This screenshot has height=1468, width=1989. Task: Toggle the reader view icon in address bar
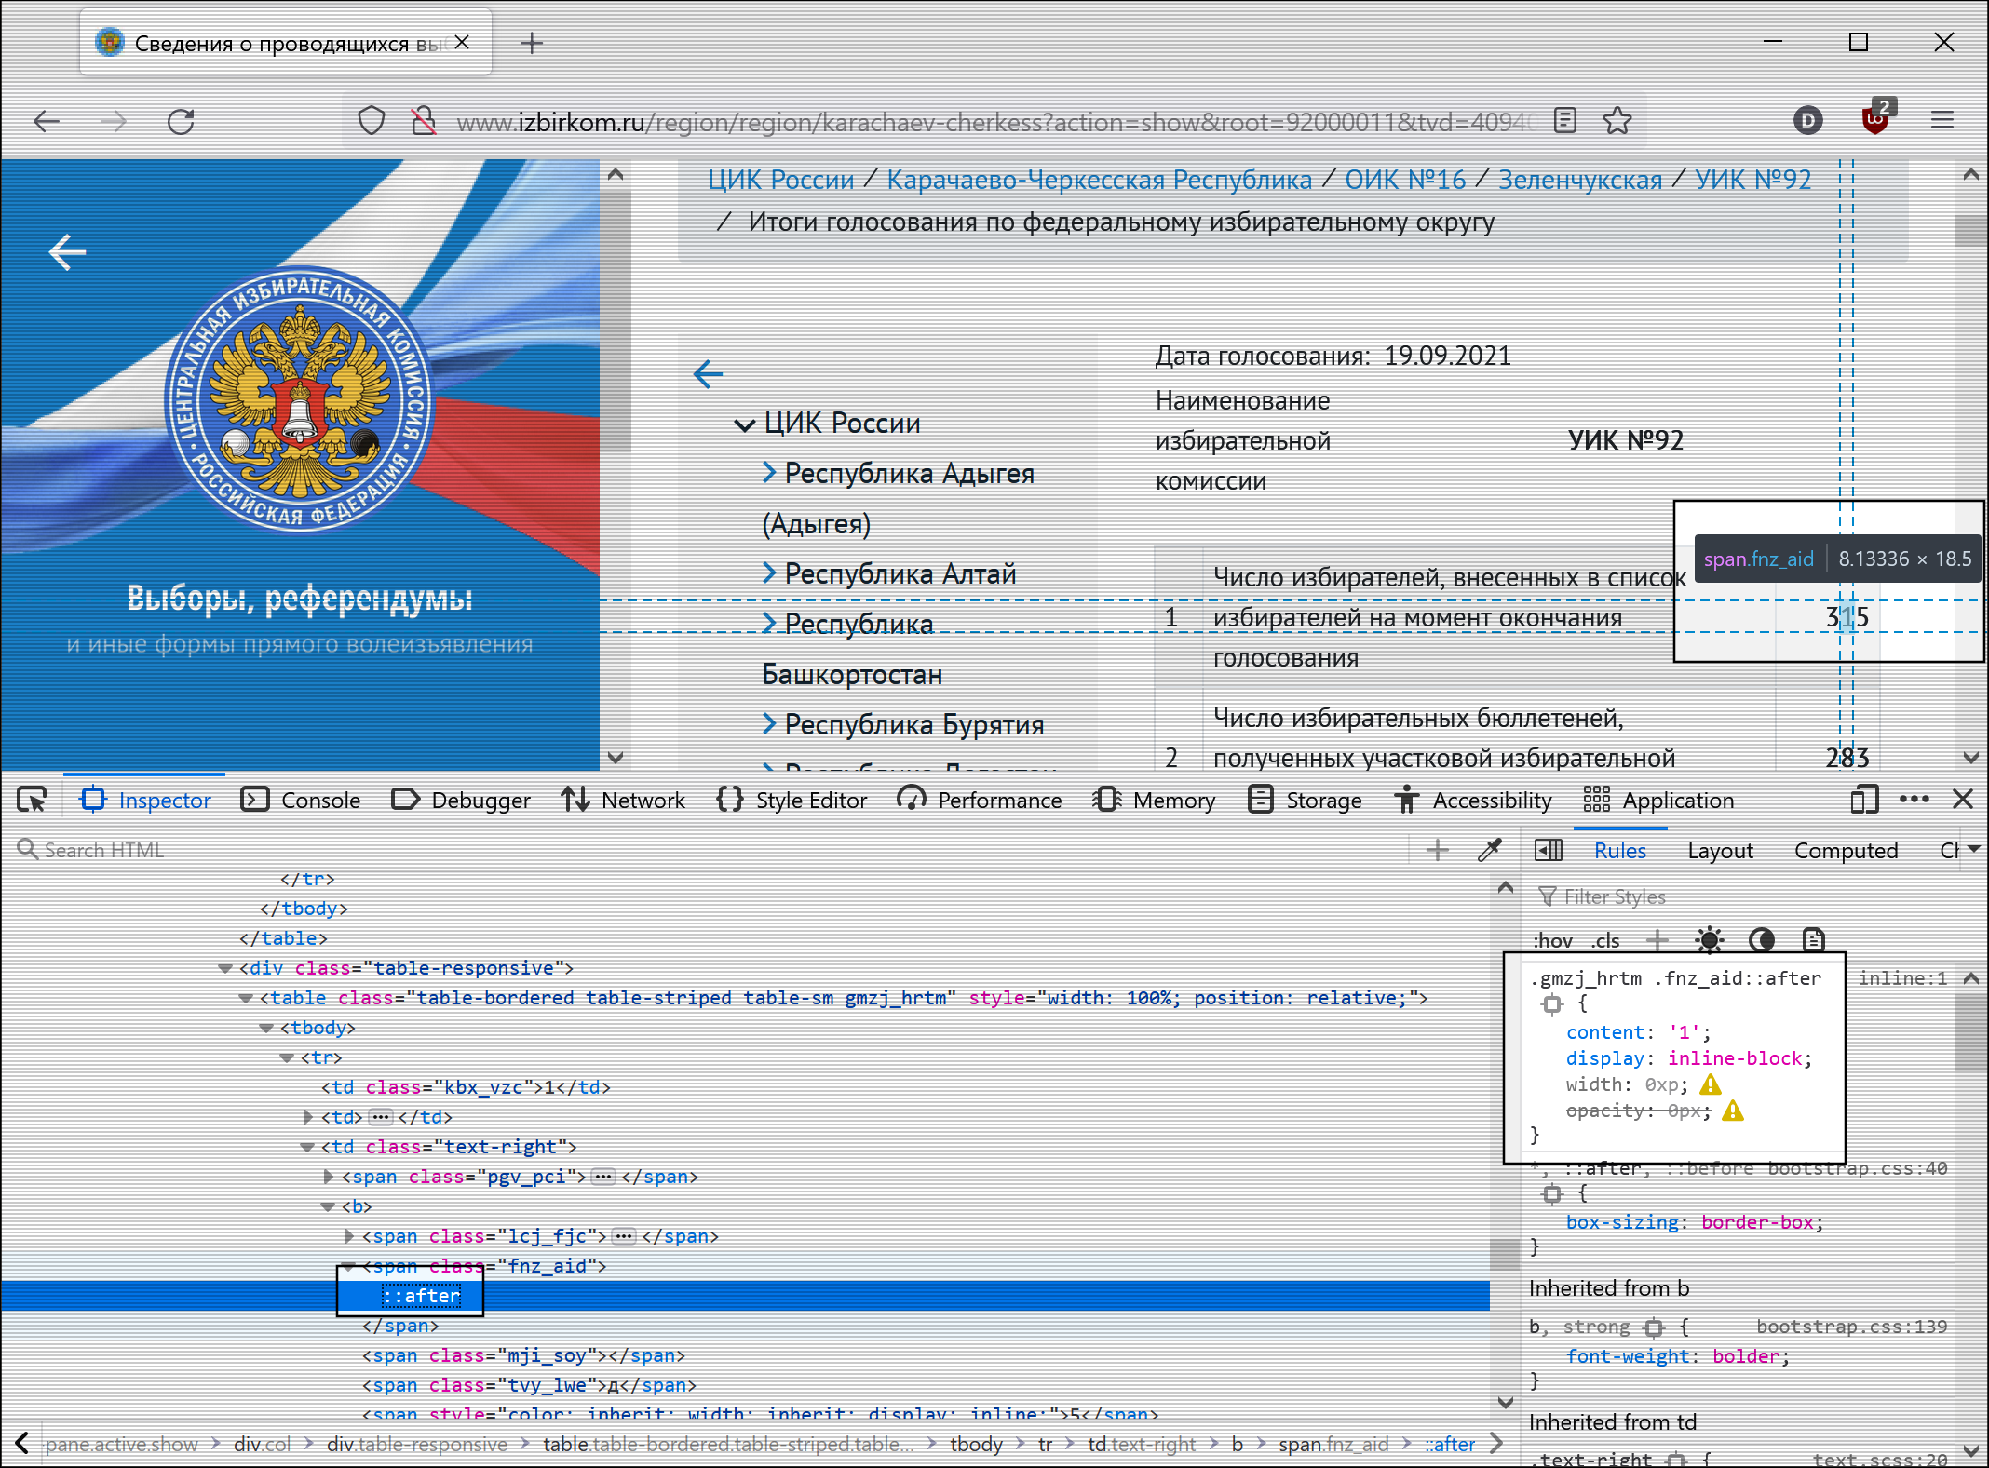(1565, 121)
